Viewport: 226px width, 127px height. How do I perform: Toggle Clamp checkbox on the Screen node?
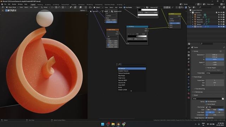tap(170, 21)
